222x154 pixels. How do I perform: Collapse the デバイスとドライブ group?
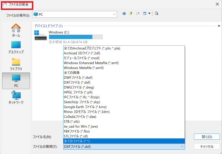(219, 26)
